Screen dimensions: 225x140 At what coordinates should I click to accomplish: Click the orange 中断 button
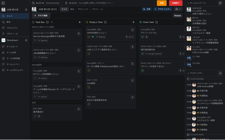pyautogui.click(x=161, y=3)
